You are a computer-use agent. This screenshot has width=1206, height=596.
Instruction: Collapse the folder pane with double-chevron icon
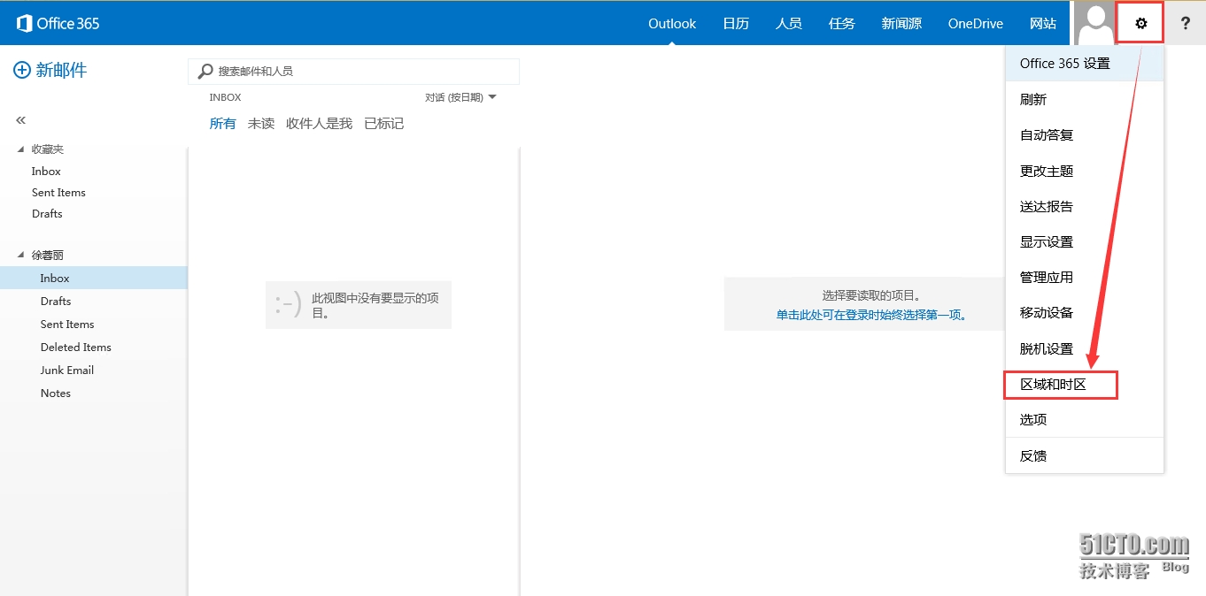(21, 120)
